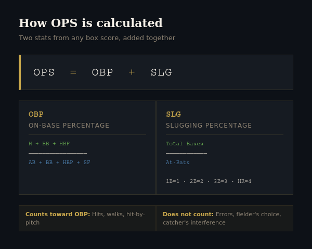
Task: Click the gold plus sign in formula
Action: tap(132, 72)
